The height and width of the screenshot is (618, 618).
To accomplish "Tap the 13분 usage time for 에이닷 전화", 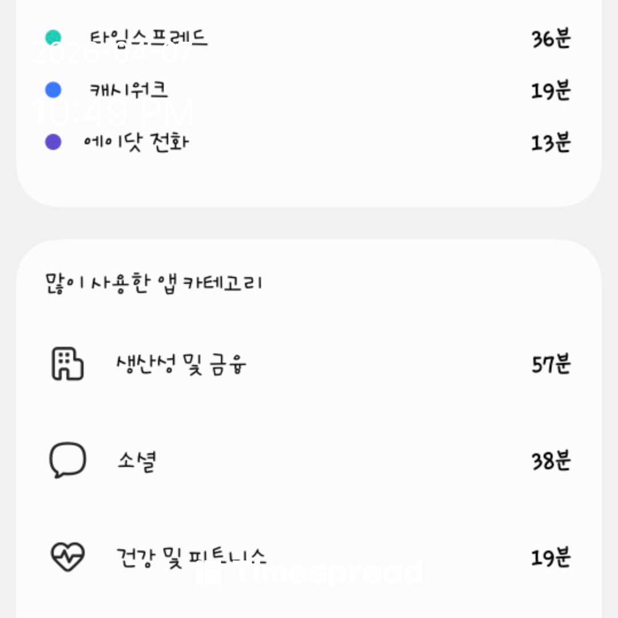I will click(550, 142).
